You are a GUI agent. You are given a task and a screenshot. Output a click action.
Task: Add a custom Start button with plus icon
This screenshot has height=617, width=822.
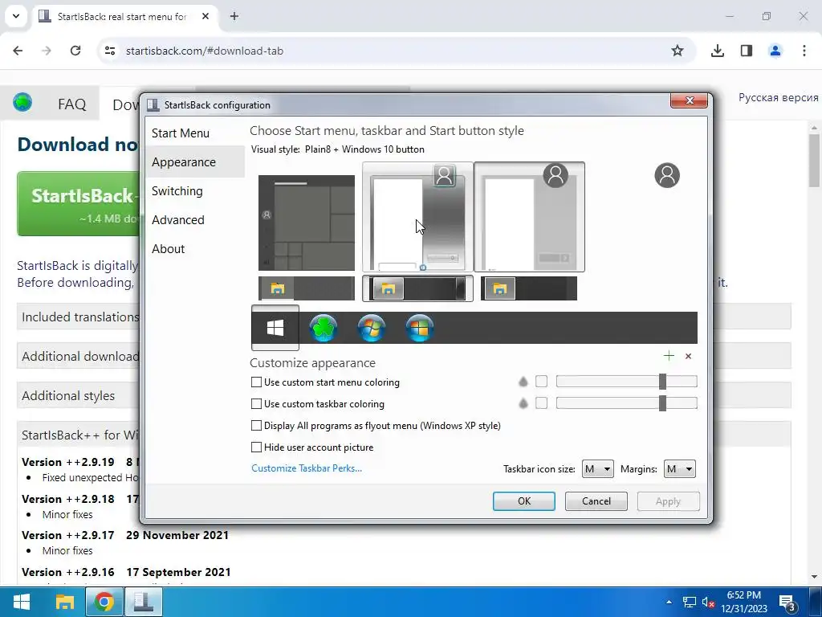669,356
